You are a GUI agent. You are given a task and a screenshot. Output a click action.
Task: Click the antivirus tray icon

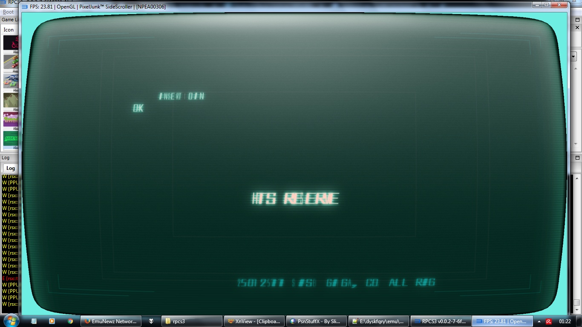[549, 321]
